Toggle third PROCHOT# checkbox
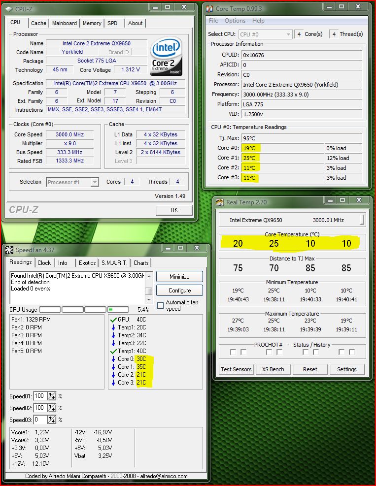 [x=269, y=352]
